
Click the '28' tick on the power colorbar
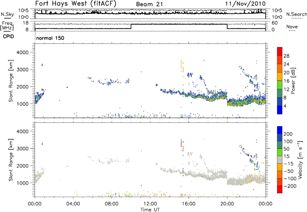click(x=286, y=56)
